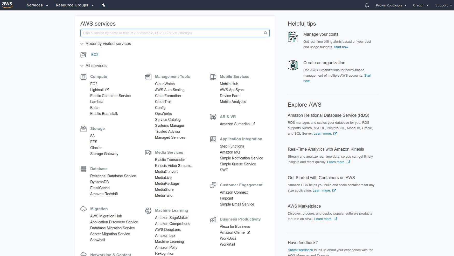Viewport: 454px width, 256px height.
Task: Click the Start now billing alerts link
Action: pyautogui.click(x=341, y=47)
